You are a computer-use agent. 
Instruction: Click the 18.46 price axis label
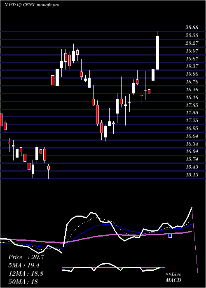click(x=192, y=90)
